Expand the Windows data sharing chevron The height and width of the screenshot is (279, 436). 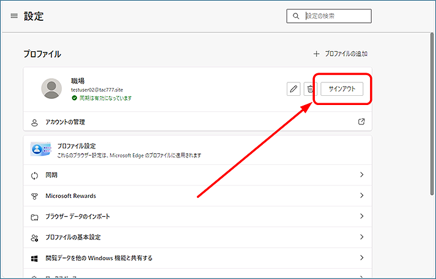coord(362,258)
